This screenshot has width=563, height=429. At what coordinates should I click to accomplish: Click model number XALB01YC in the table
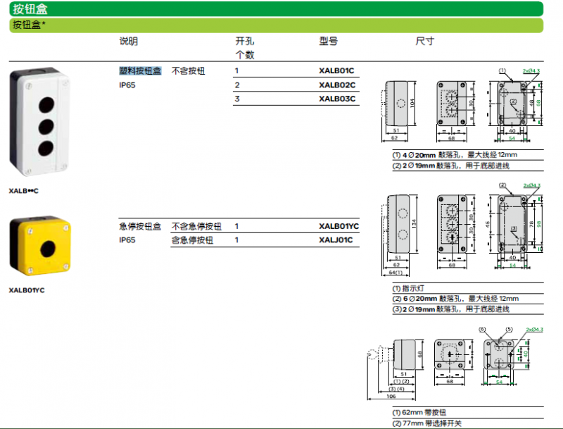tap(339, 226)
